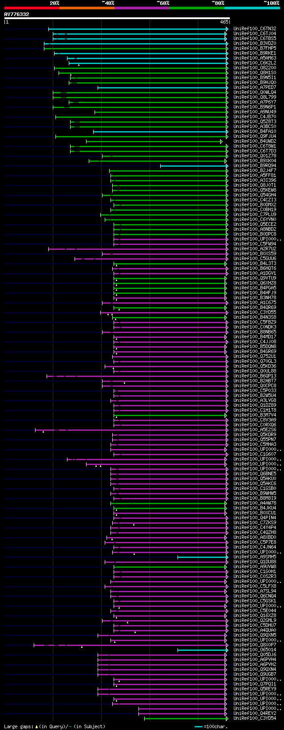Click label UniRef100_A8XBD0

[x=255, y=537]
